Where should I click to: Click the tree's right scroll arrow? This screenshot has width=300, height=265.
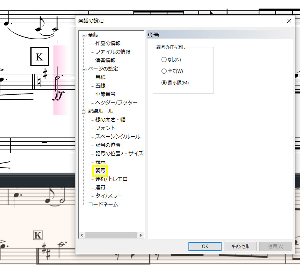141,235
